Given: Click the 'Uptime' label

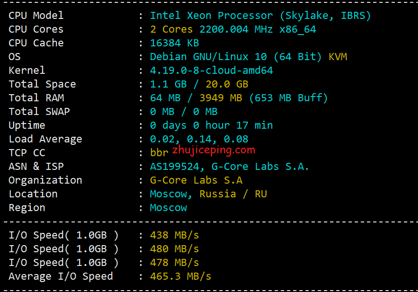Looking at the screenshot, I should [27, 125].
